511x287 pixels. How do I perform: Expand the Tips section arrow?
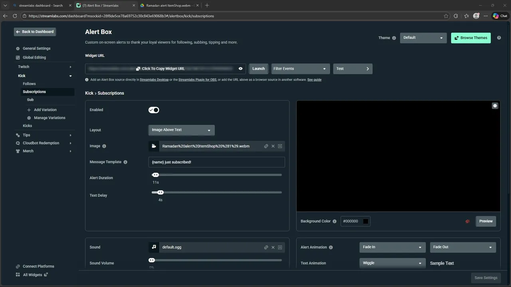pos(71,135)
